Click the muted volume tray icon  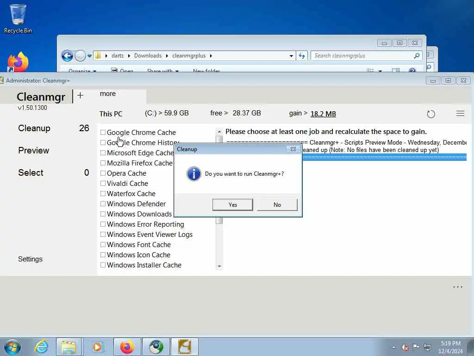[x=405, y=347]
